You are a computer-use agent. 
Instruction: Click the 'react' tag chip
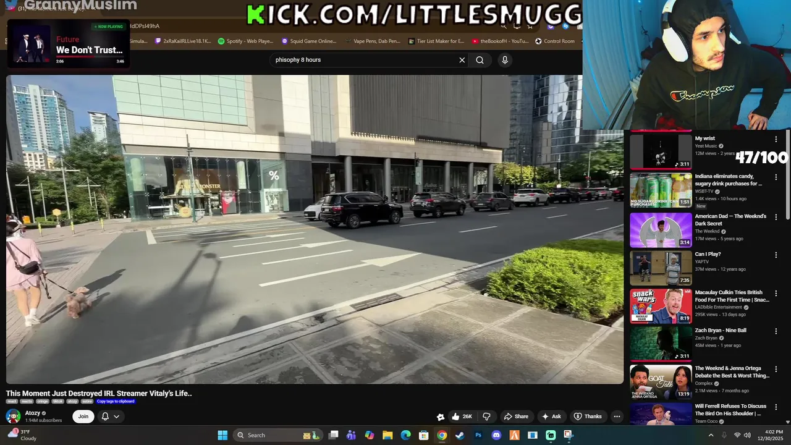[x=12, y=401]
